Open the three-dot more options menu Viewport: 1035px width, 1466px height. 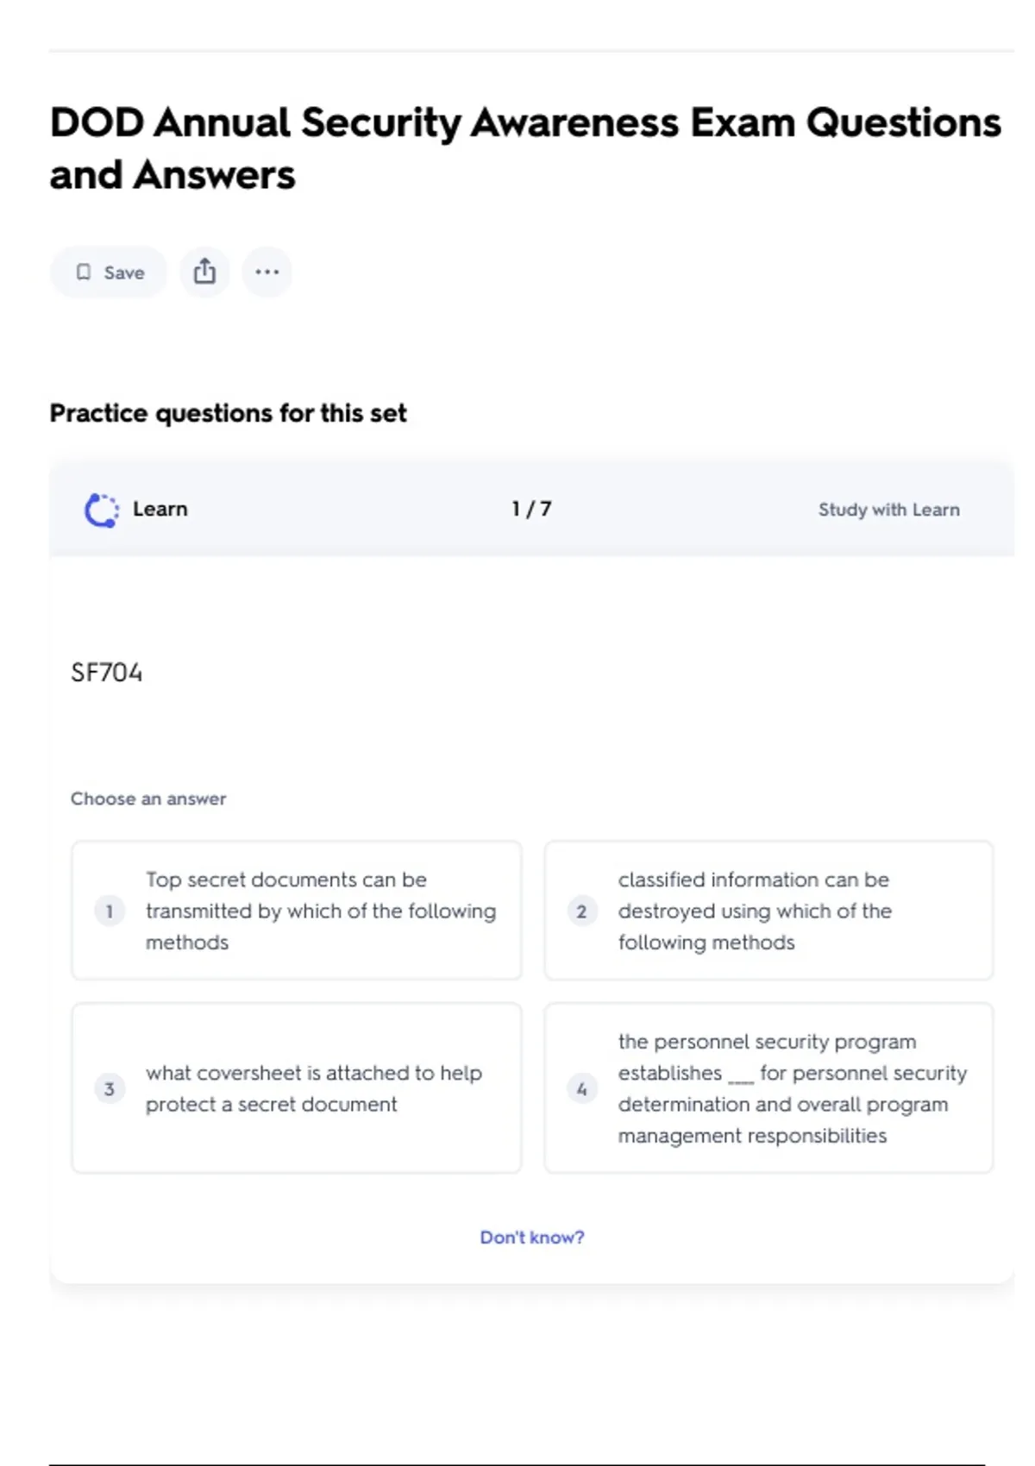tap(267, 272)
